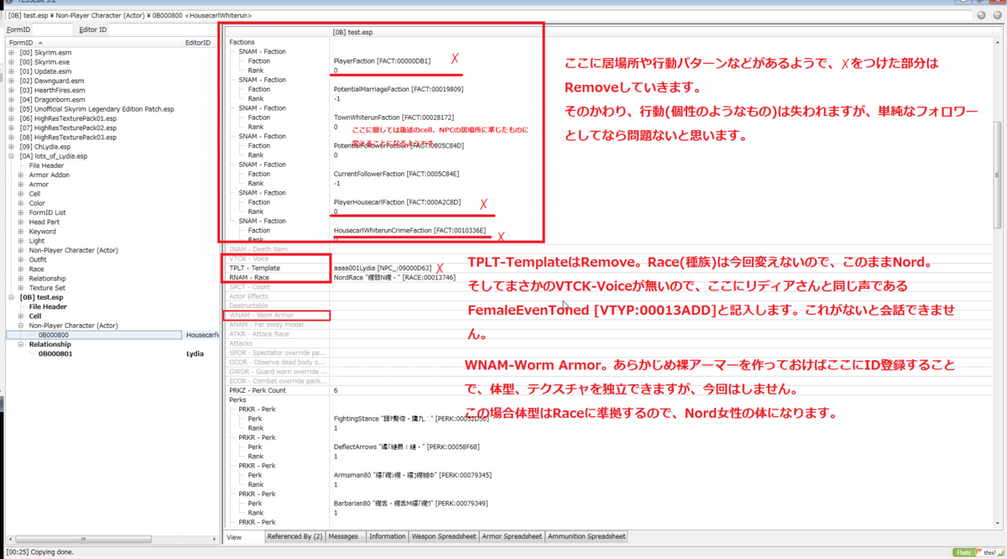Expand the Skyrim.esm plugin node

tap(12, 54)
